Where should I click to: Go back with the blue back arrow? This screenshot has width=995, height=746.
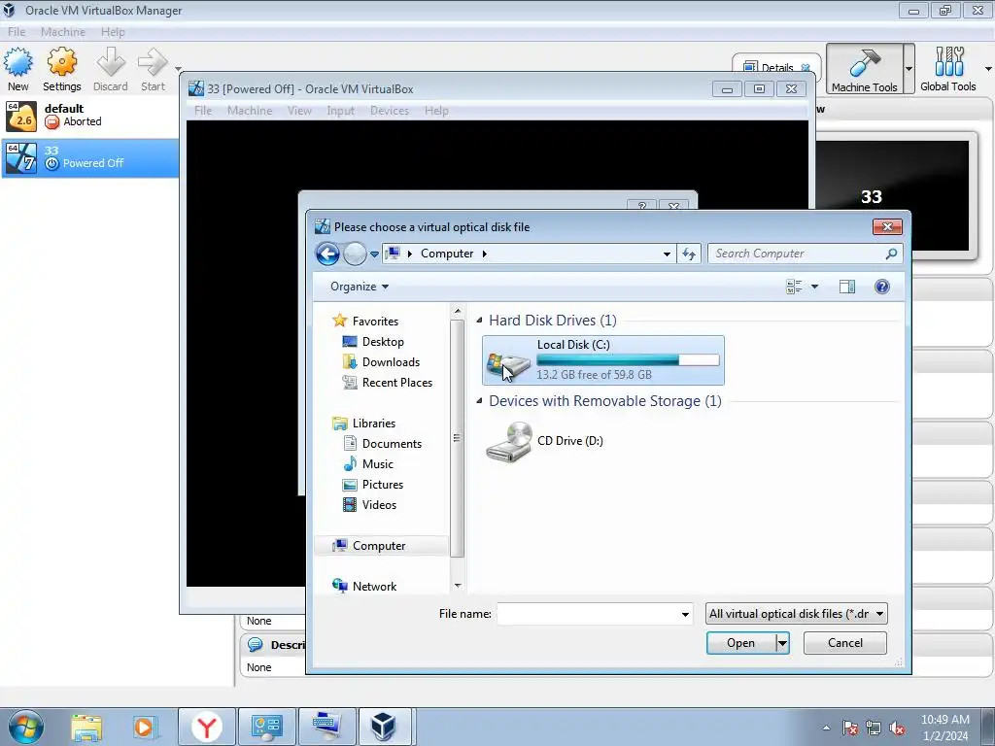pyautogui.click(x=328, y=254)
